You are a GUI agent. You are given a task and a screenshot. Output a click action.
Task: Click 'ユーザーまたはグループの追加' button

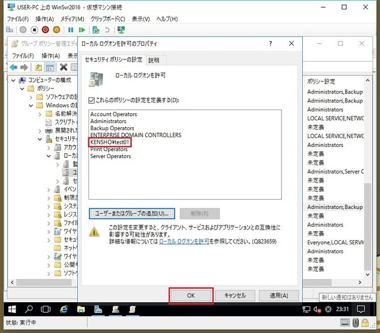pyautogui.click(x=132, y=213)
